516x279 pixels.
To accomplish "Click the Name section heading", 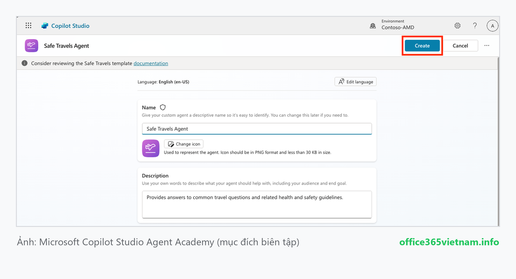I will coord(149,108).
